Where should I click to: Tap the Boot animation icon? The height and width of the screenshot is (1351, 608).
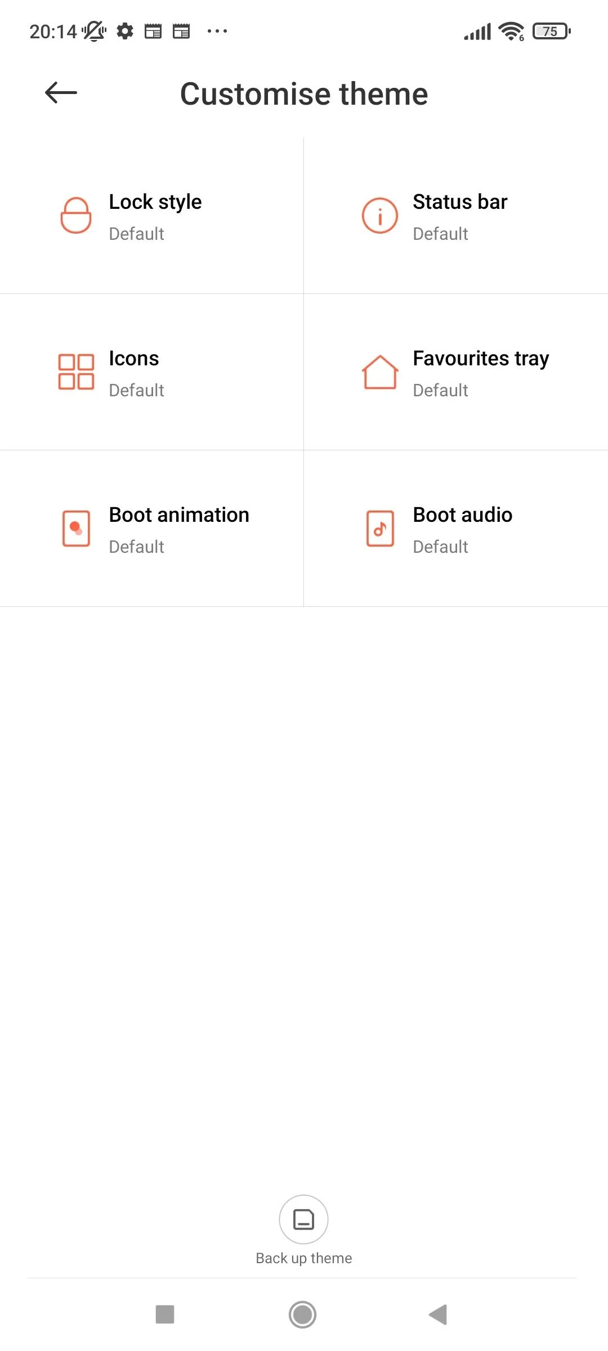[x=76, y=529]
